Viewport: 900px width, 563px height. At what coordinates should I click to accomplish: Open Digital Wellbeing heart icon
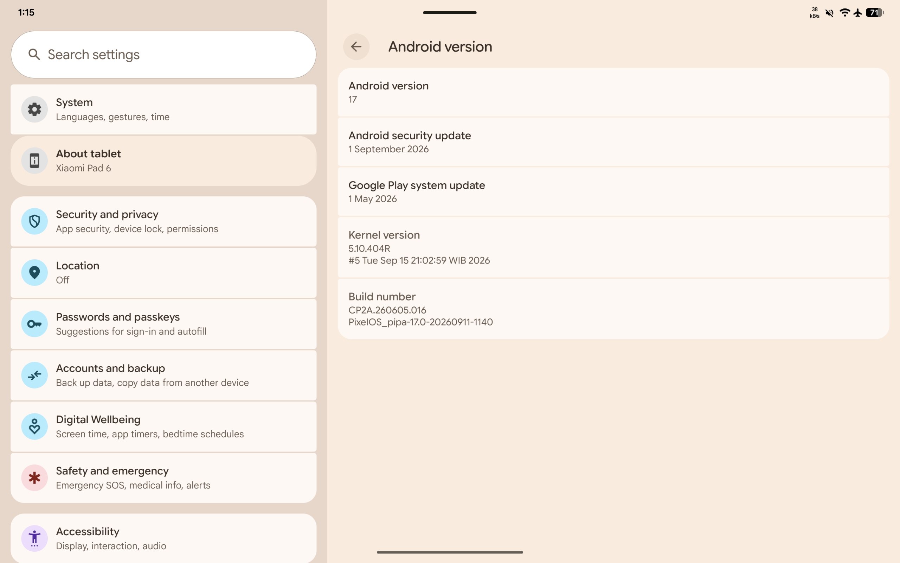[34, 427]
